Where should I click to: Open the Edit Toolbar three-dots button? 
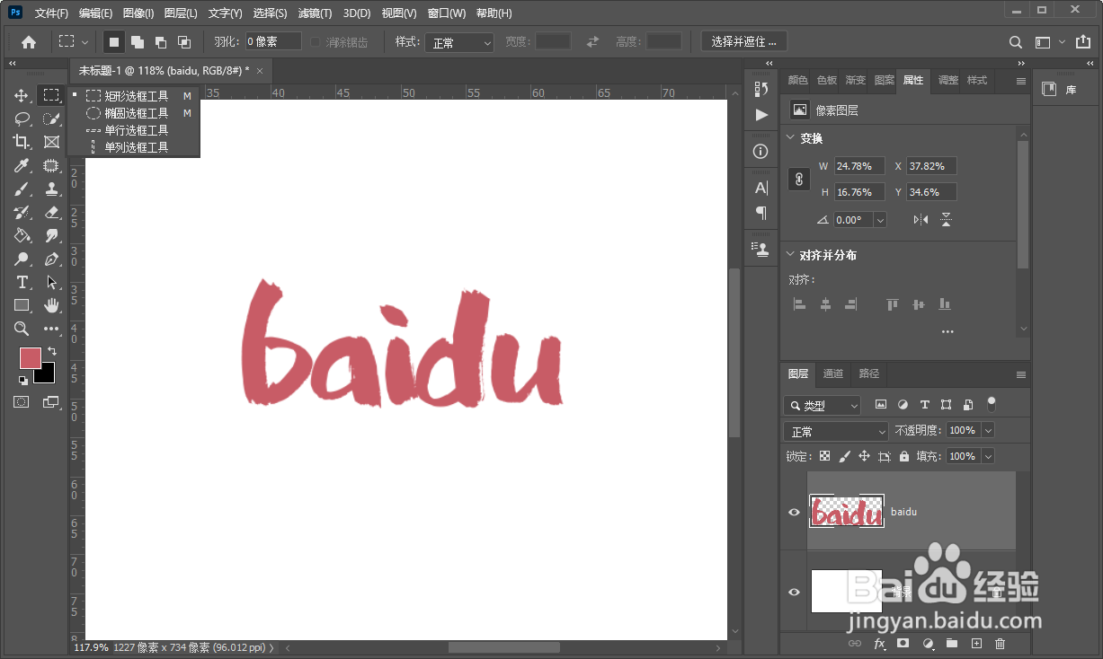point(51,329)
